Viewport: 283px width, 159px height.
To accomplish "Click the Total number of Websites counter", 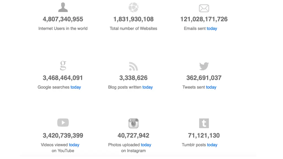I will [x=133, y=19].
